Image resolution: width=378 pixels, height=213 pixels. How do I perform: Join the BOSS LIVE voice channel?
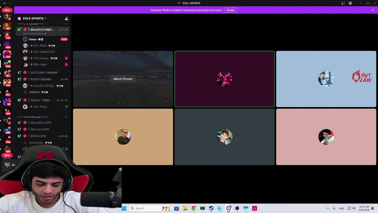pos(43,136)
